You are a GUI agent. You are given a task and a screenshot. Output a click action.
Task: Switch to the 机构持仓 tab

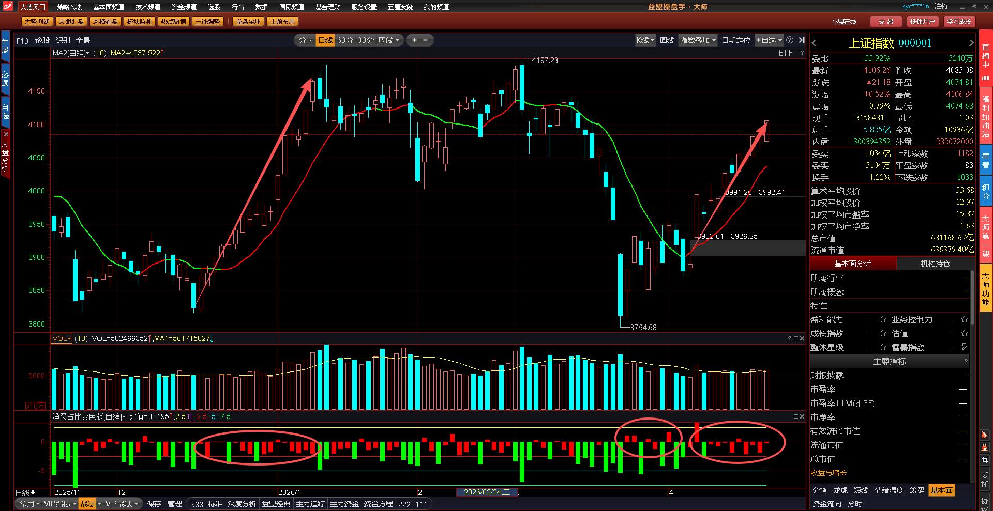tap(935, 264)
